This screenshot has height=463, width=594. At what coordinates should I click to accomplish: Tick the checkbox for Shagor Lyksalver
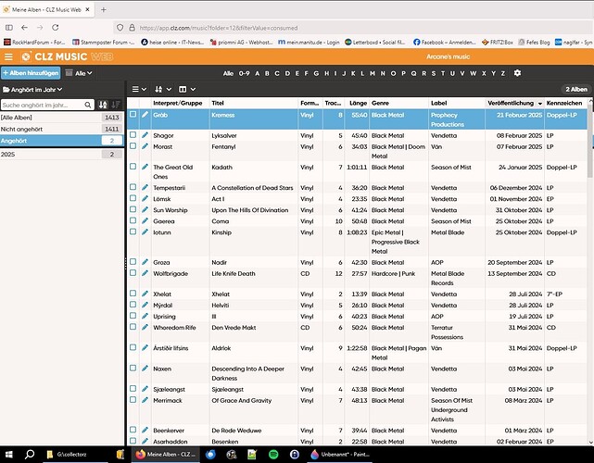coord(133,135)
